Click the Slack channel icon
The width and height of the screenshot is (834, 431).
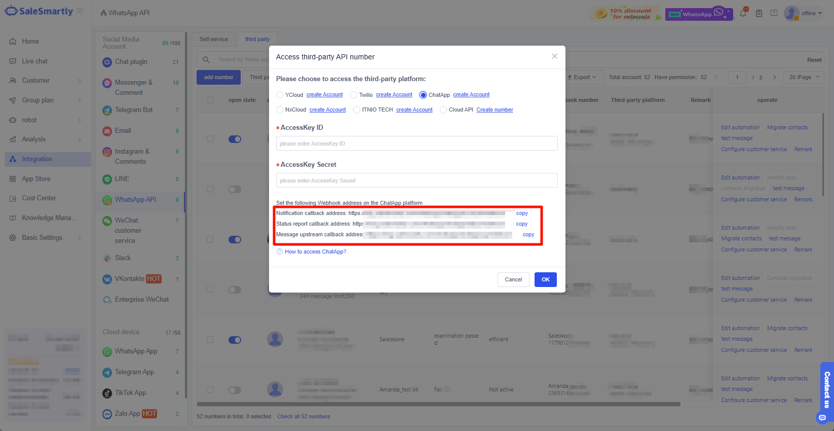click(107, 258)
